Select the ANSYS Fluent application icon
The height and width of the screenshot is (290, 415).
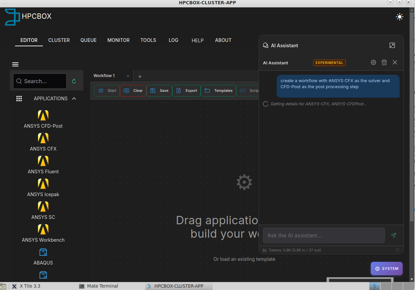coord(43,161)
